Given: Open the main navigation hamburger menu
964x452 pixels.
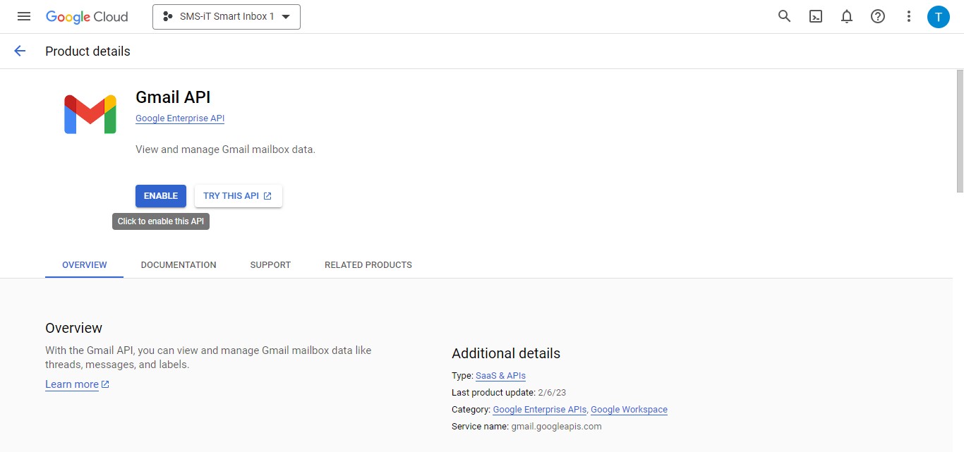Looking at the screenshot, I should 24,16.
